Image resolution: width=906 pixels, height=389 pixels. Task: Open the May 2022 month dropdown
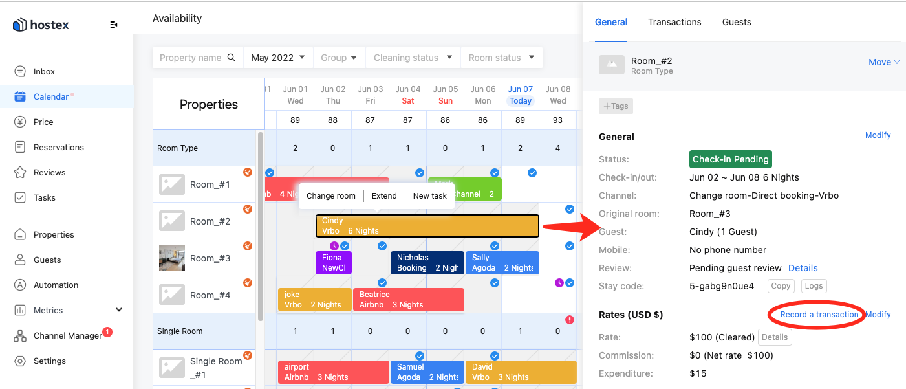pos(278,58)
